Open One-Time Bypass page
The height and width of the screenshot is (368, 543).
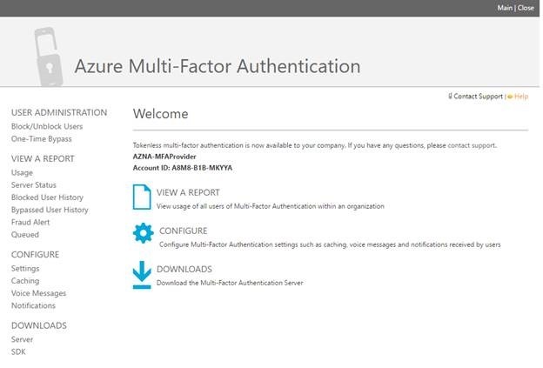tap(41, 139)
